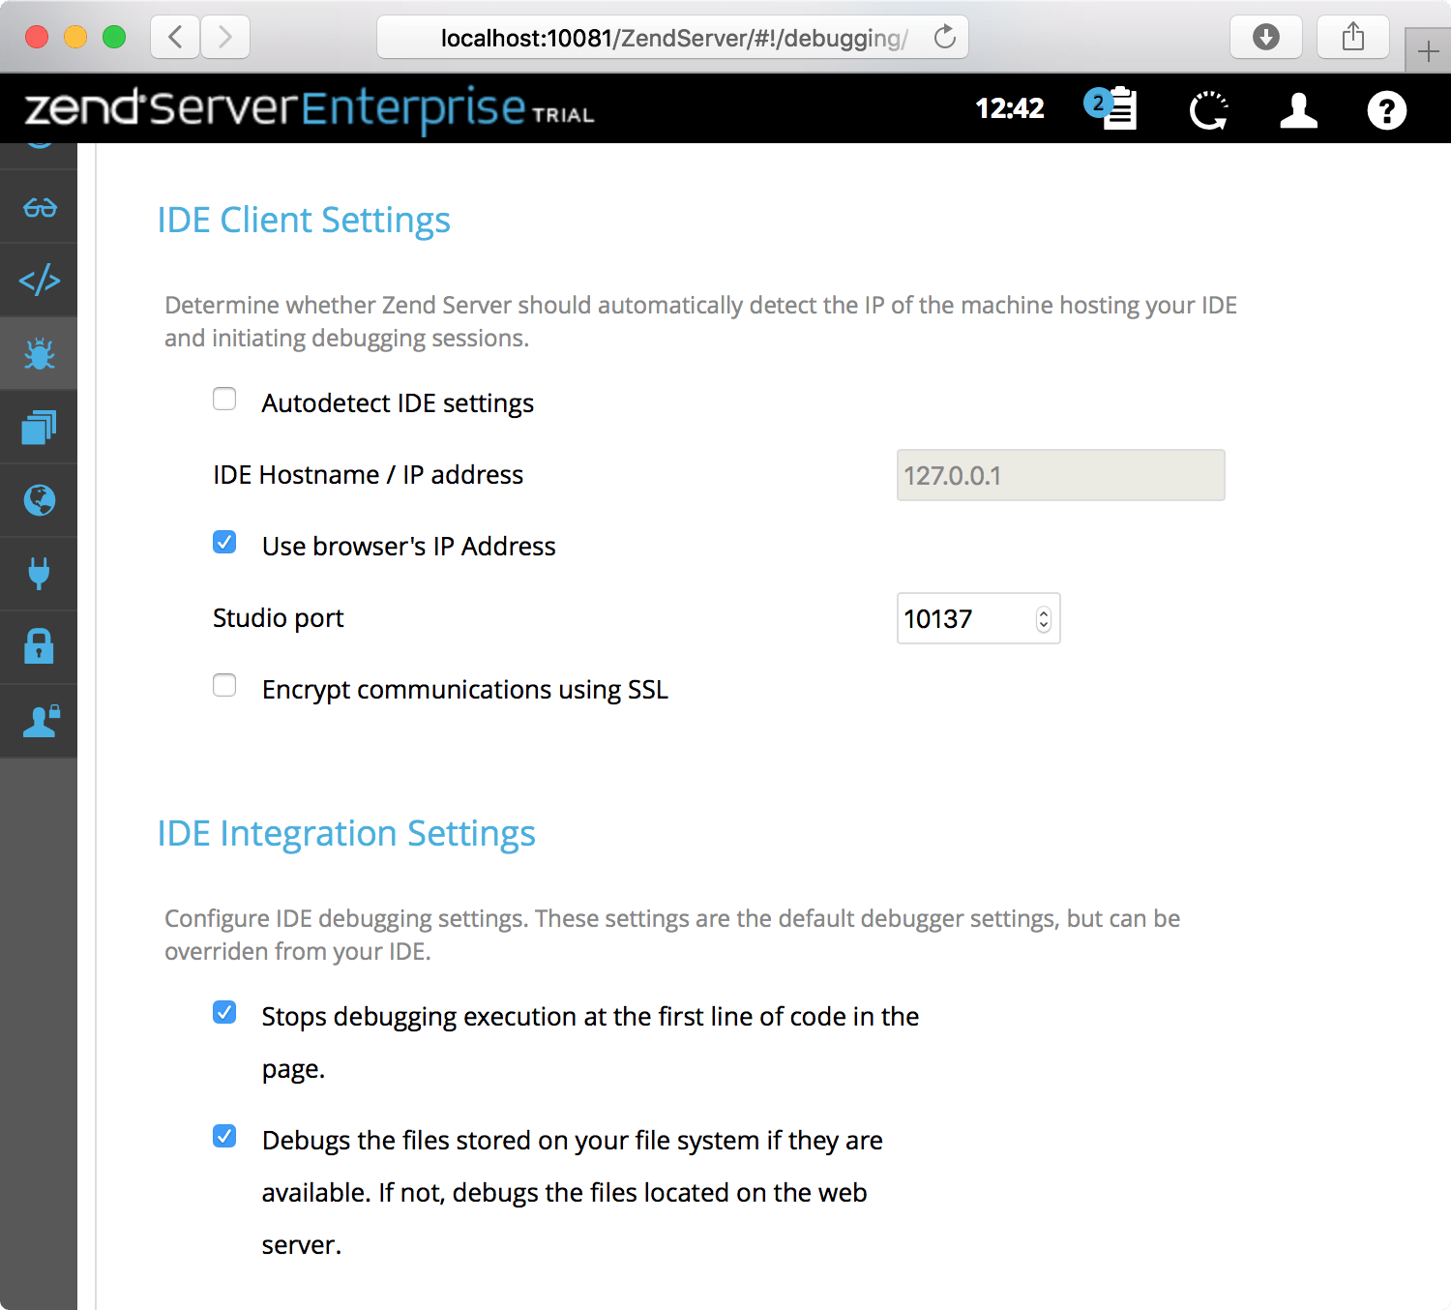Click the Safari share icon
Screen dimensions: 1451x1310
tap(1353, 38)
